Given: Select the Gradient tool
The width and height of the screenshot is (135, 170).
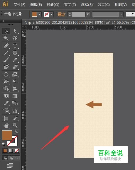Looking at the screenshot, I should pos(15,96).
